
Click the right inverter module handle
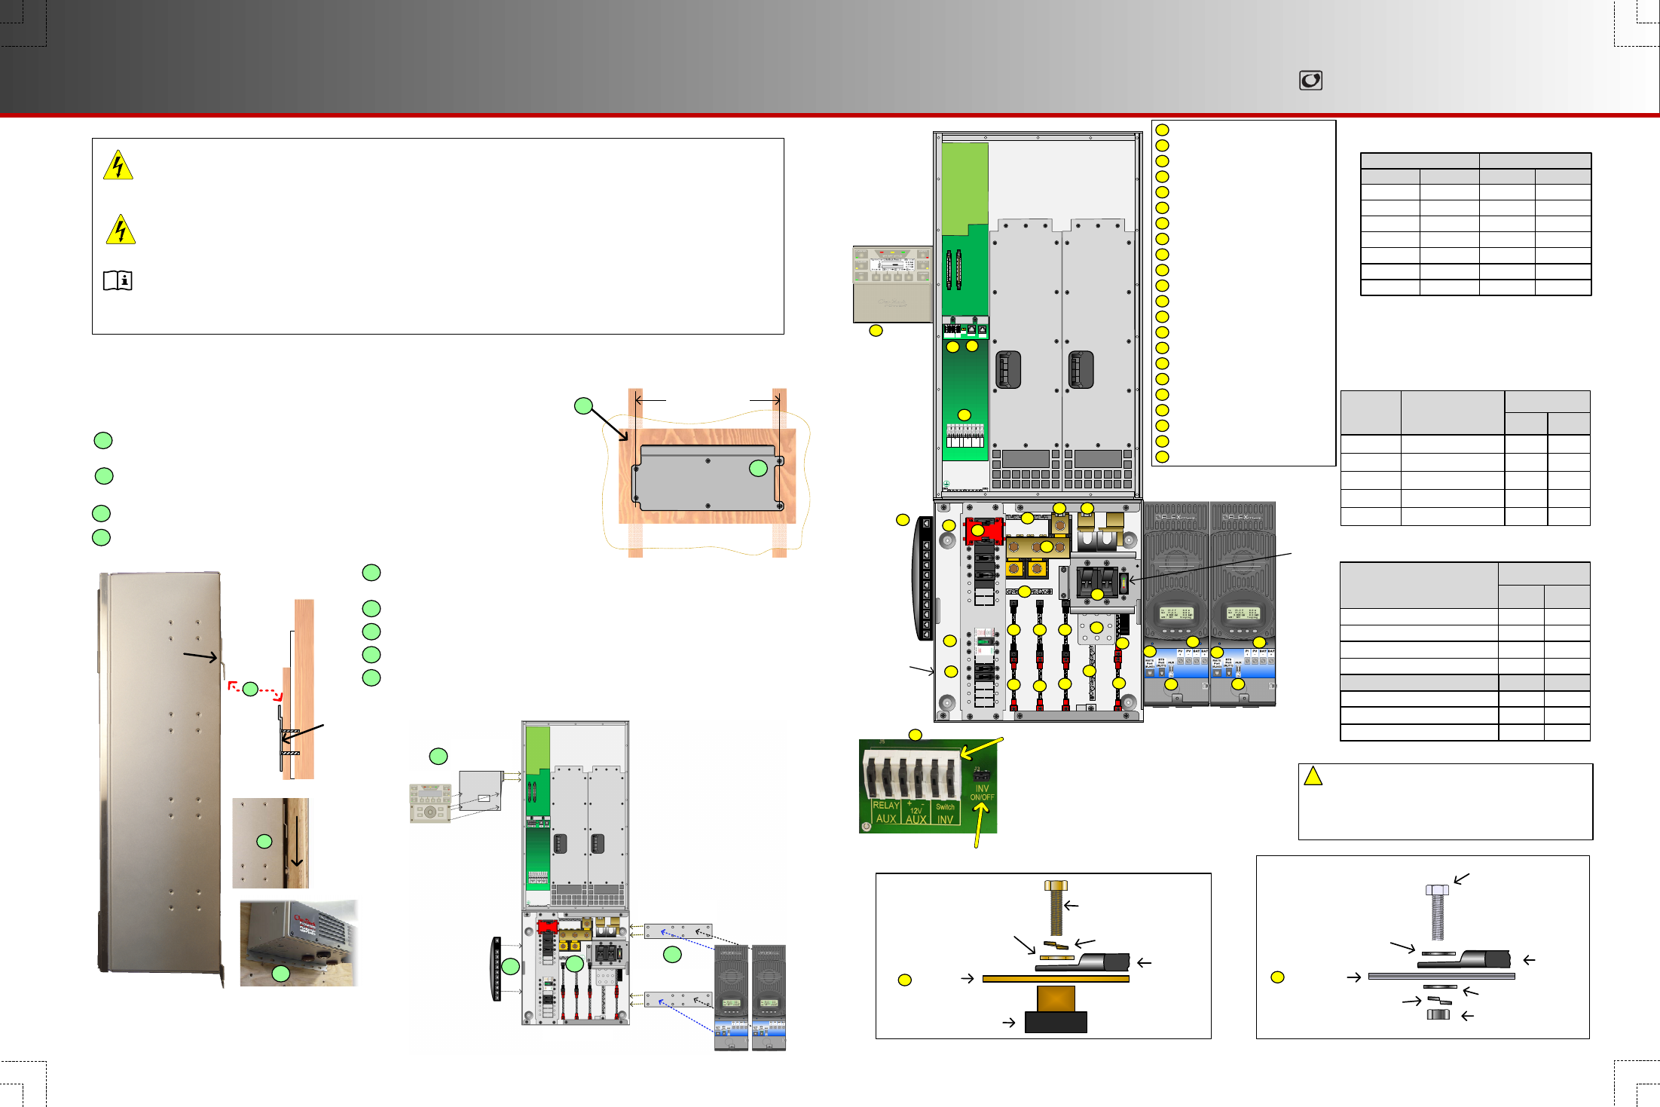coord(1081,369)
